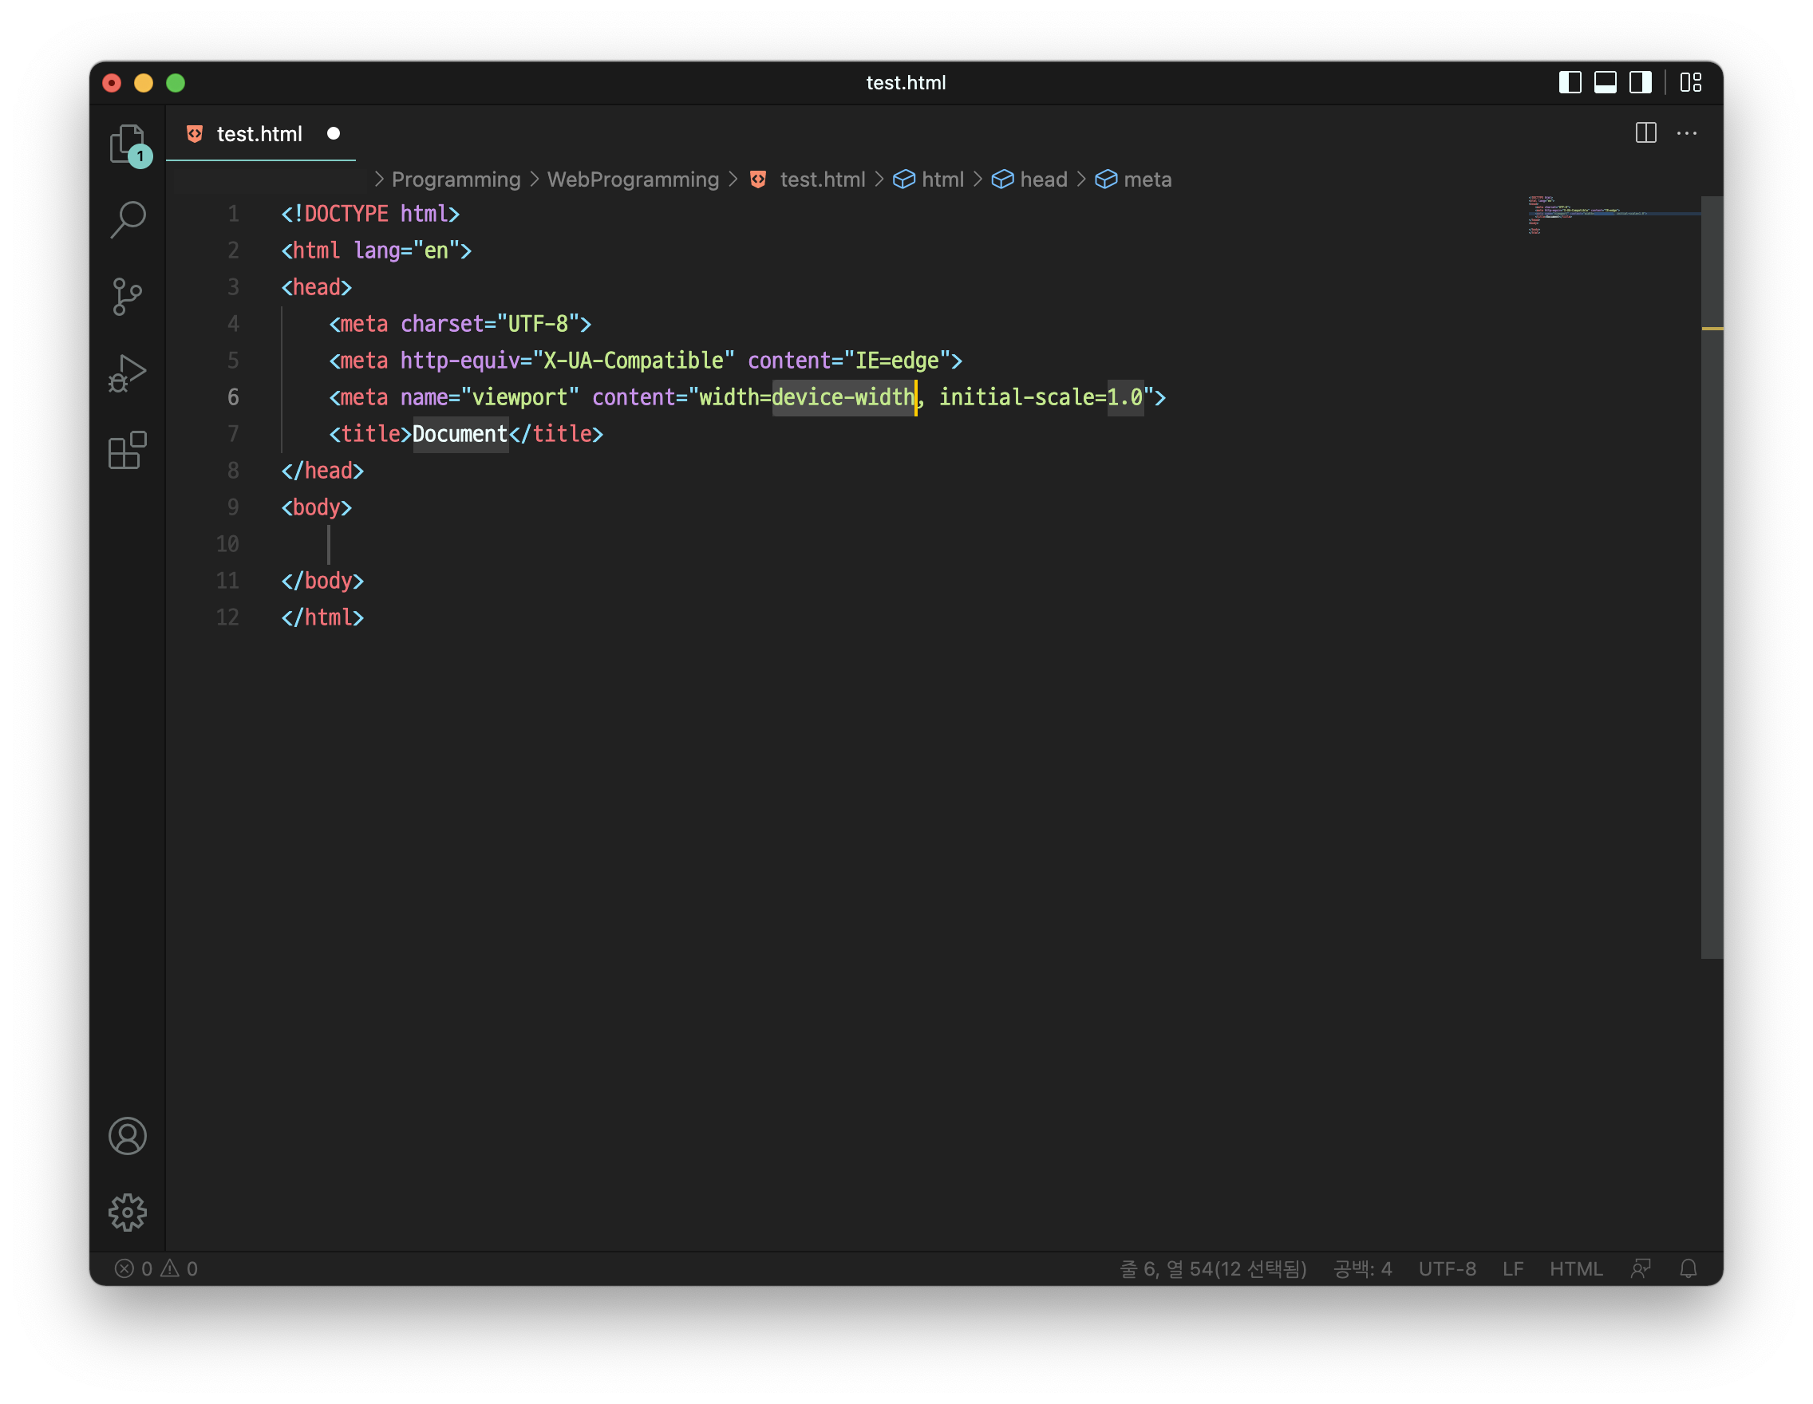Open the Source Control view
Screen dimensions: 1813x1404
pos(127,296)
